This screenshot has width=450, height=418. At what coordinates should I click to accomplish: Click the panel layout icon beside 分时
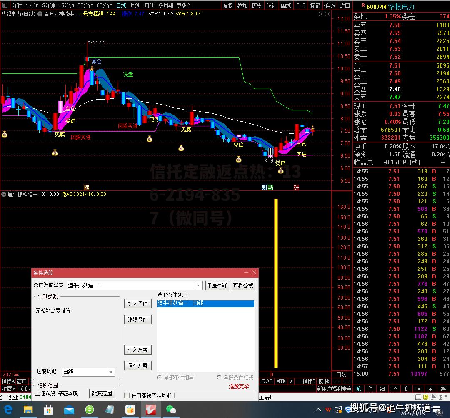click(5, 5)
